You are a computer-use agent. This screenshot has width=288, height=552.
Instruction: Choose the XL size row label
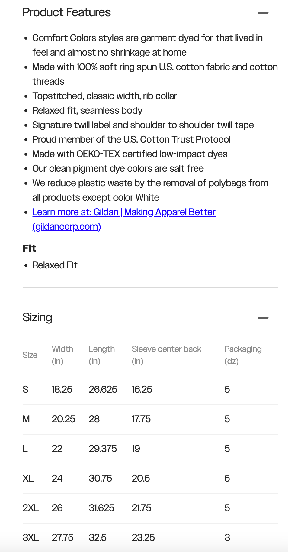coord(28,478)
